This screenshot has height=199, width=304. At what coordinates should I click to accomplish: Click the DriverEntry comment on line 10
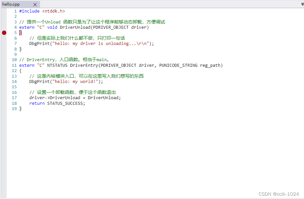[64, 60]
